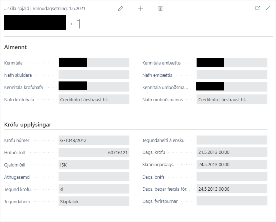The image size is (276, 222).
Task: Collapse the Almennt section header
Action: 15,47
